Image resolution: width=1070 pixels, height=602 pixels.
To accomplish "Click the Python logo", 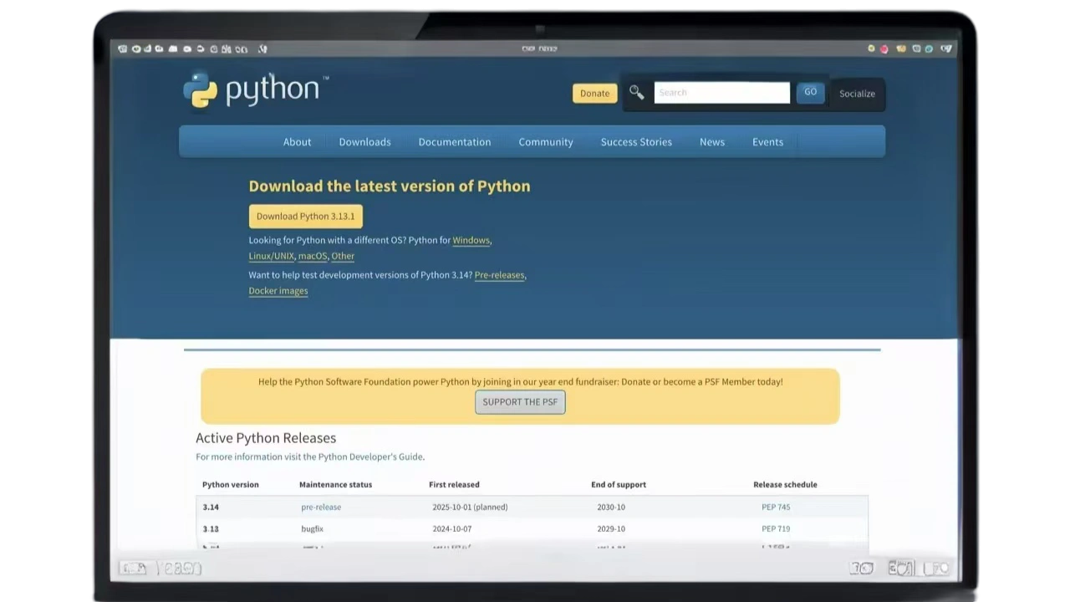I will click(255, 89).
